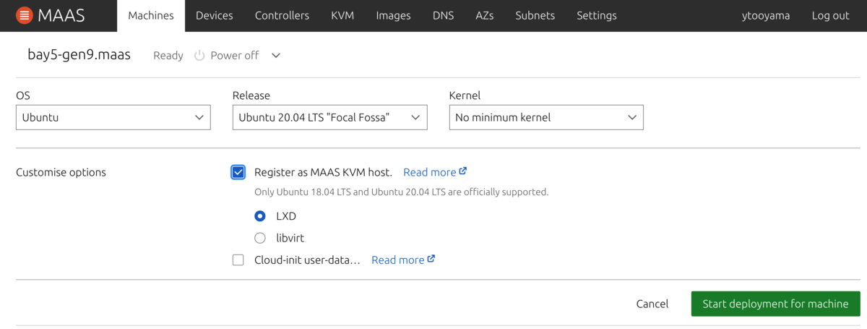Open the OS dropdown showing Ubuntu
The height and width of the screenshot is (329, 867).
113,117
